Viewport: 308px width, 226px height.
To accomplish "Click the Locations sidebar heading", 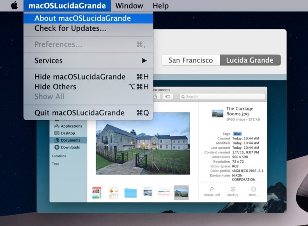I will click(59, 156).
